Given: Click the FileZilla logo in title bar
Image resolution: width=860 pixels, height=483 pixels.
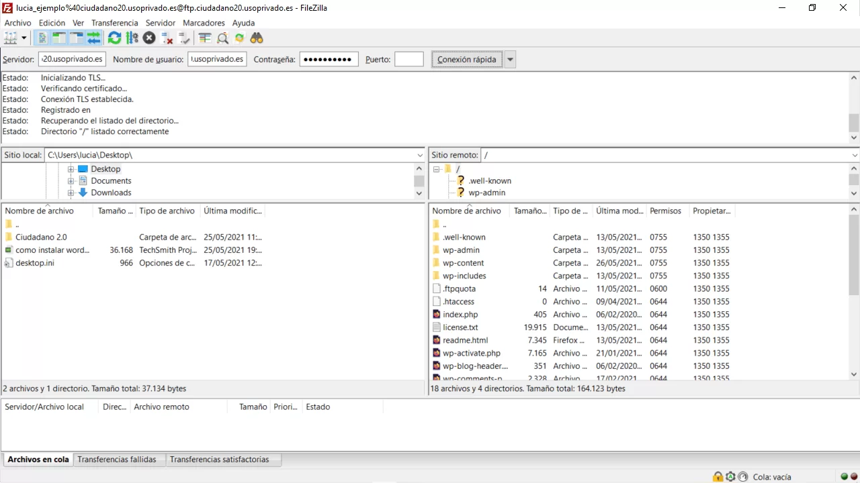Looking at the screenshot, I should 7,7.
